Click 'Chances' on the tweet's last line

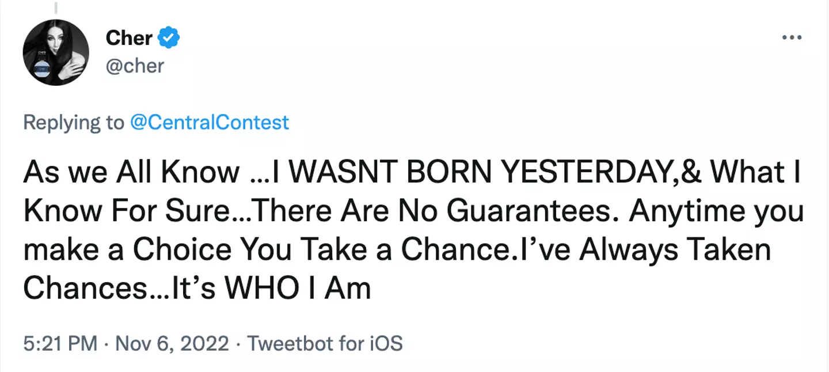pos(85,289)
